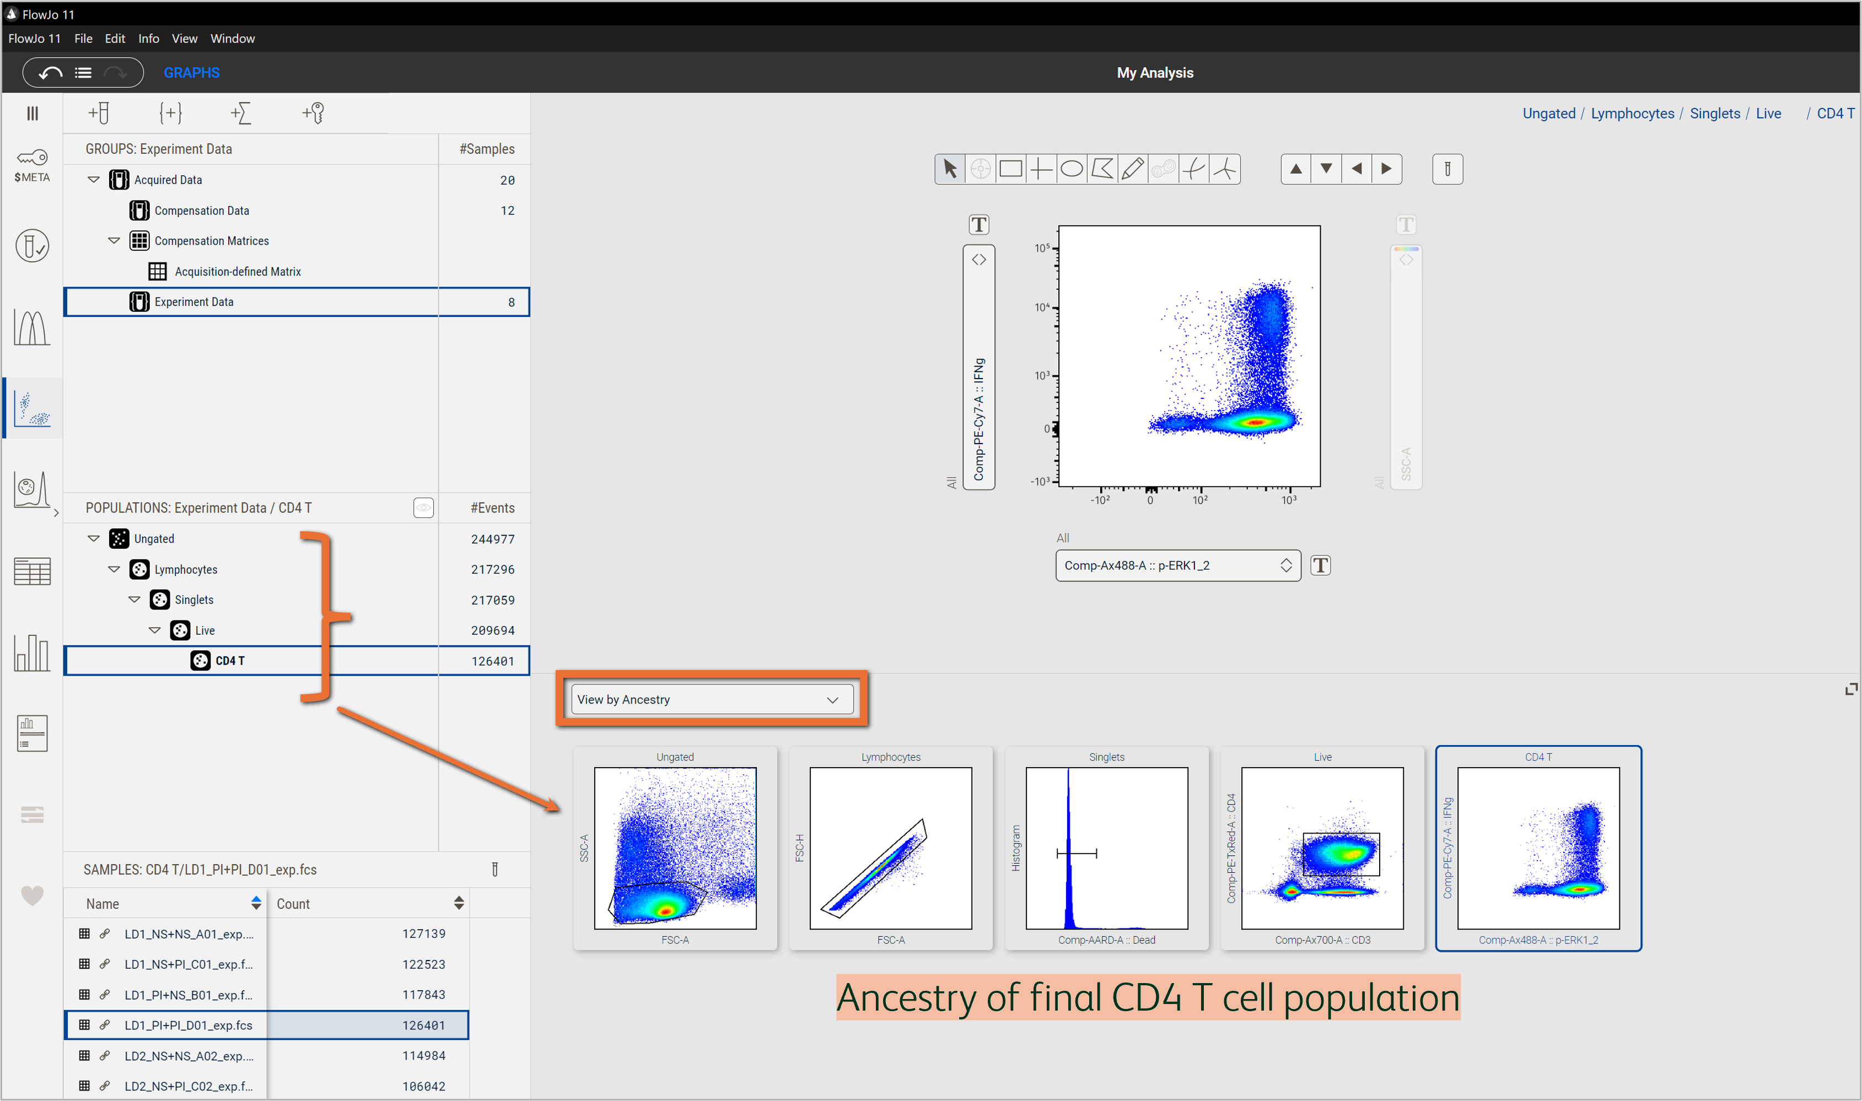
Task: Select the spider gate tool
Action: click(1224, 169)
